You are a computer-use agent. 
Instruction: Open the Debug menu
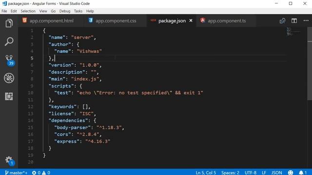coord(65,11)
